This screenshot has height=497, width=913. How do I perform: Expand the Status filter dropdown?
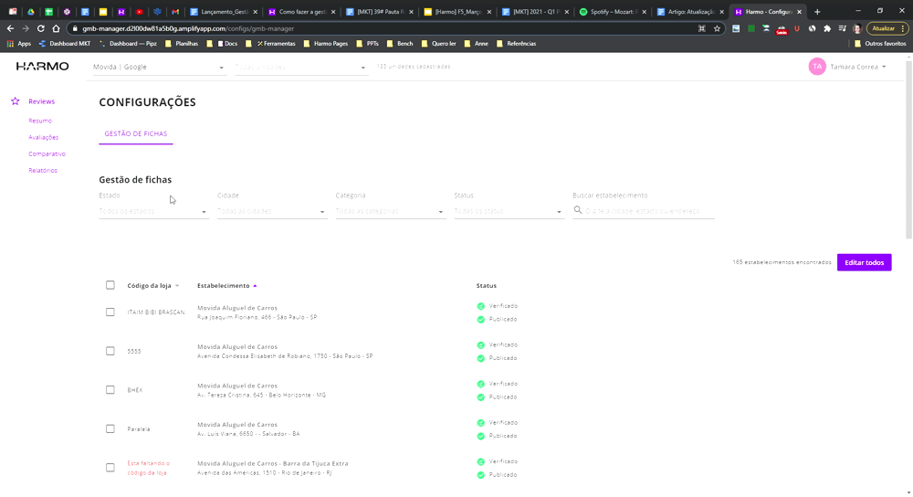coord(509,211)
